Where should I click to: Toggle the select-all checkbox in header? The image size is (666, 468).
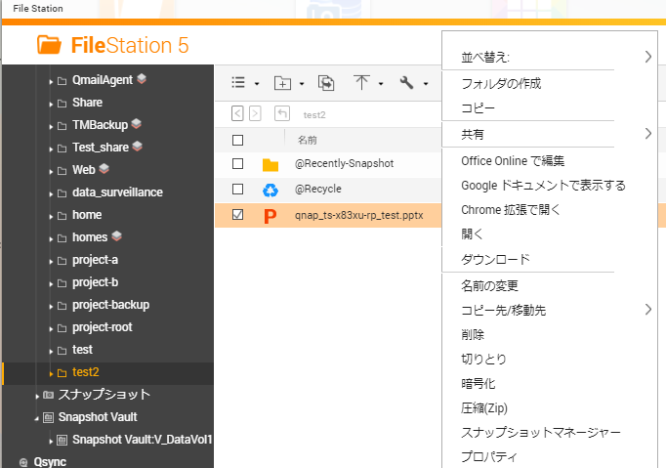pyautogui.click(x=237, y=140)
